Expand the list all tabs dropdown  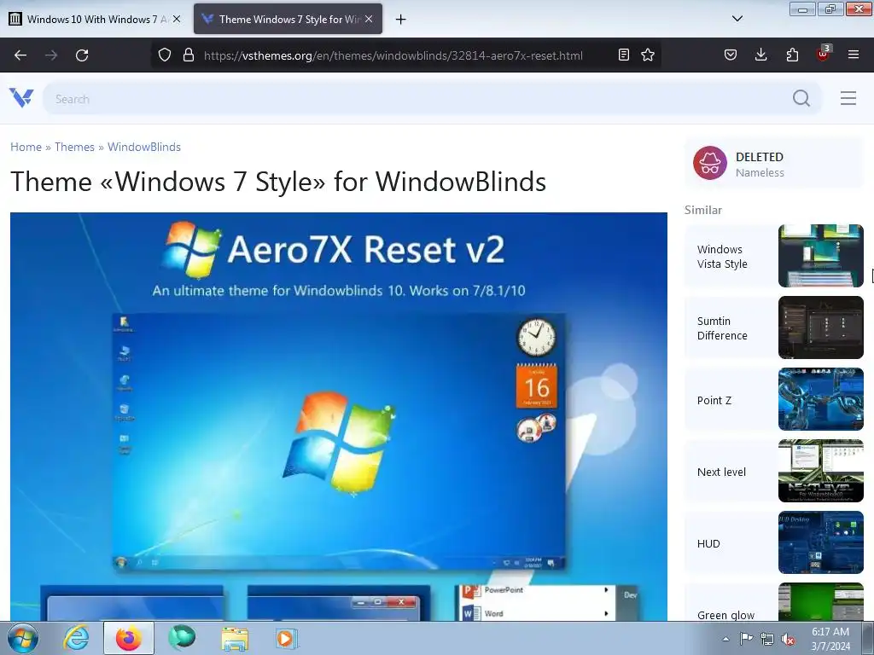pyautogui.click(x=737, y=19)
